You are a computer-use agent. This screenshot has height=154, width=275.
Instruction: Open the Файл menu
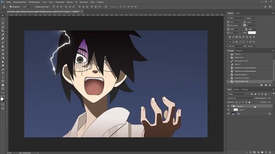click(9, 2)
